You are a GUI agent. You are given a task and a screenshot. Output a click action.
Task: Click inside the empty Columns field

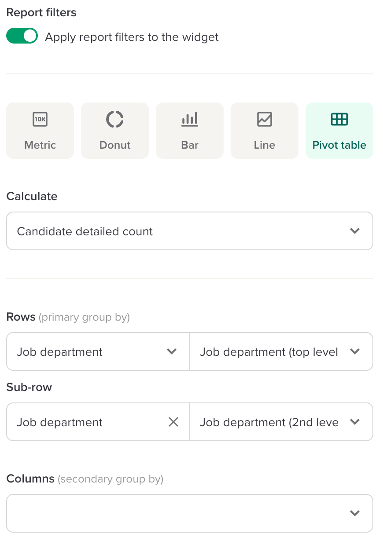click(x=176, y=513)
